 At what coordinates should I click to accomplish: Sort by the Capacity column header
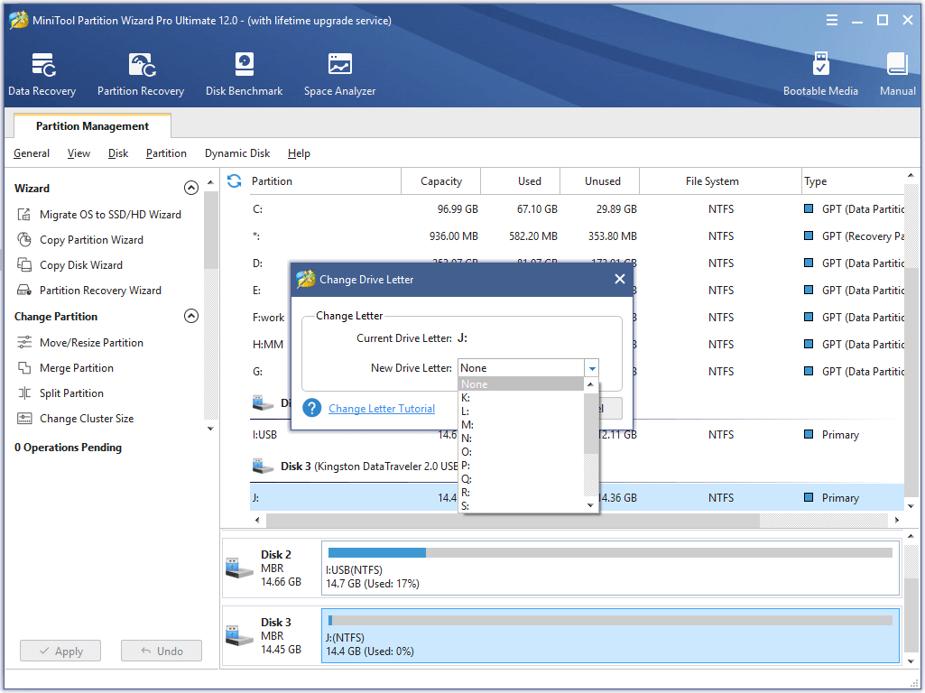[x=441, y=181]
